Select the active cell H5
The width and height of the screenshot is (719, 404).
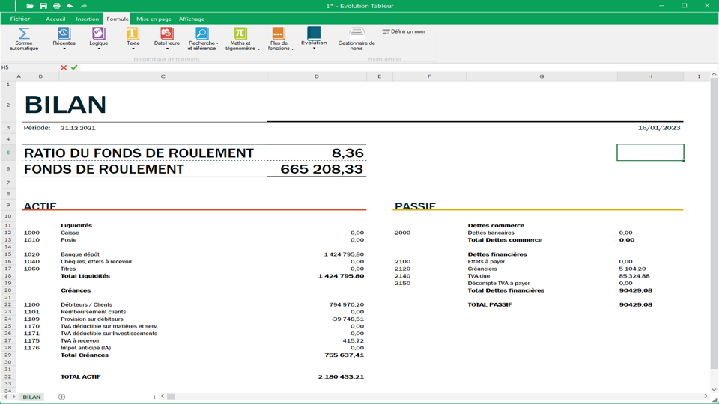click(650, 153)
